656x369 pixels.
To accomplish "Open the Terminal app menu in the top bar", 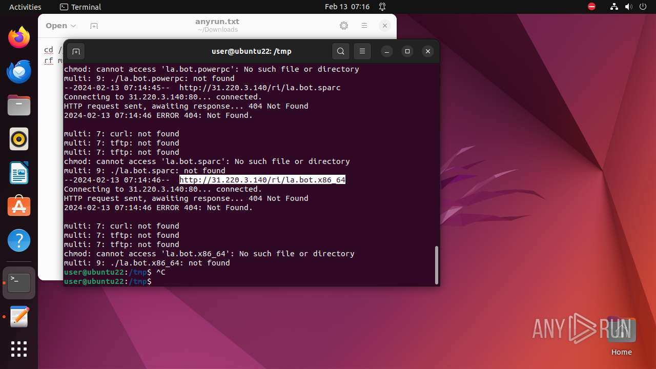I will point(80,7).
